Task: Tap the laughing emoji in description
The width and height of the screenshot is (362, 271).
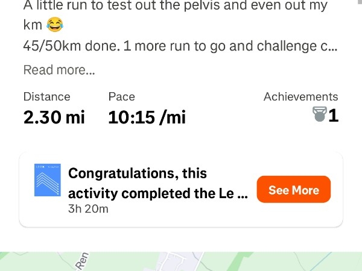Action: [x=55, y=25]
